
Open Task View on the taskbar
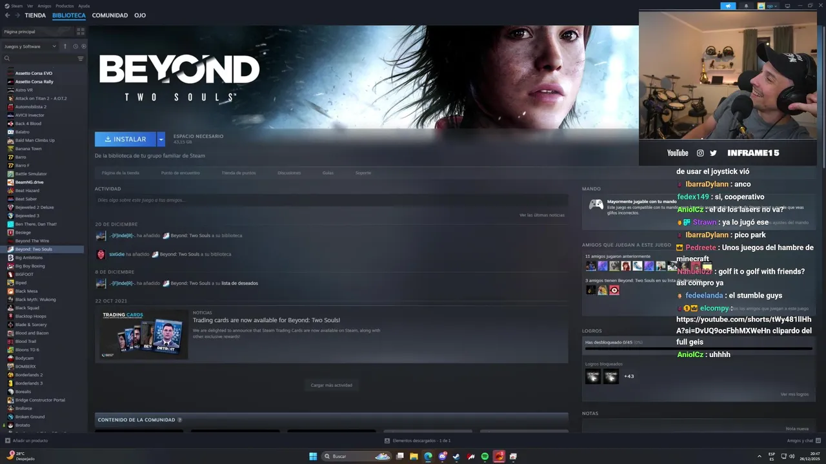pos(399,456)
